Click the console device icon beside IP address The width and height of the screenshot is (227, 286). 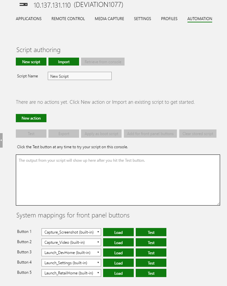pos(23,5)
